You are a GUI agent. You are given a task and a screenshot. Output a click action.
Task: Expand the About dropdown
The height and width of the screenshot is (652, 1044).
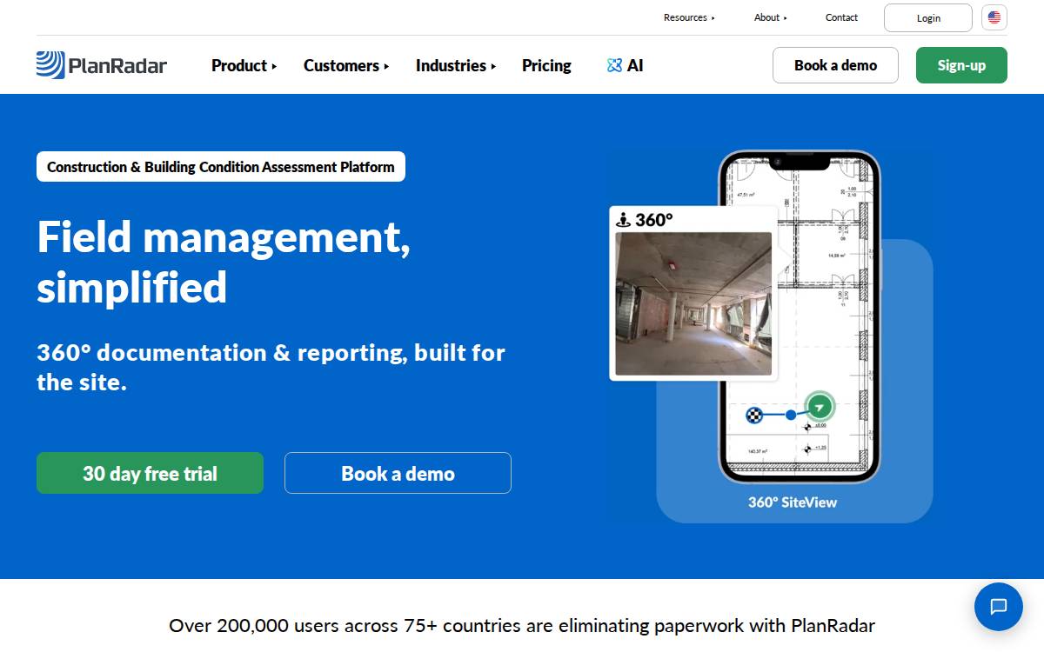coord(771,17)
